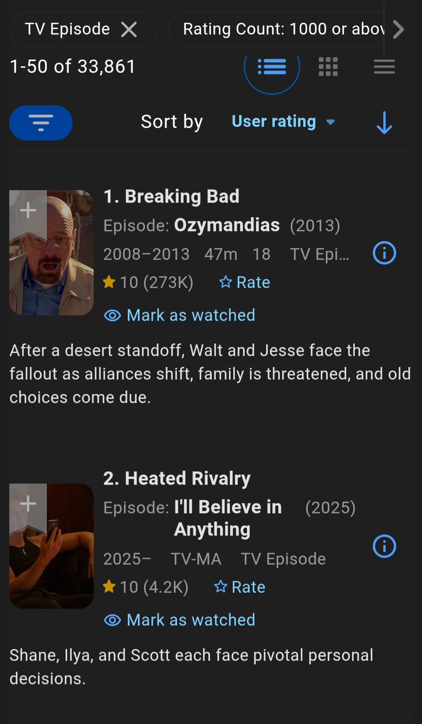Open the Heated Rivalry poster thumbnail
Screen dimensions: 422x724
coord(52,546)
